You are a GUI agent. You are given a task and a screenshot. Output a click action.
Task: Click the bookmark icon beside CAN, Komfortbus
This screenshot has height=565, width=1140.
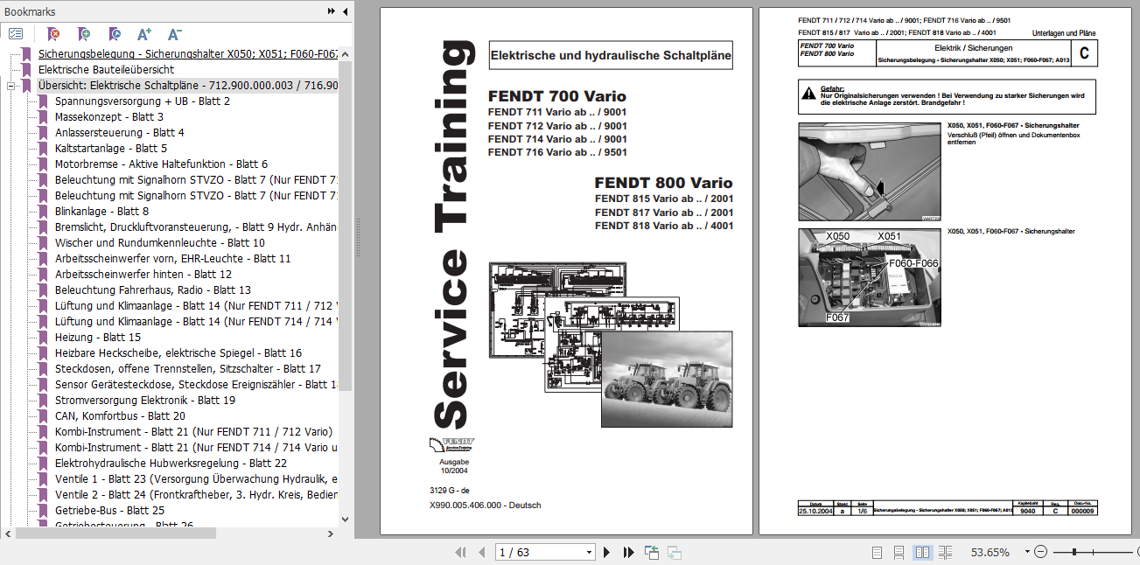44,416
